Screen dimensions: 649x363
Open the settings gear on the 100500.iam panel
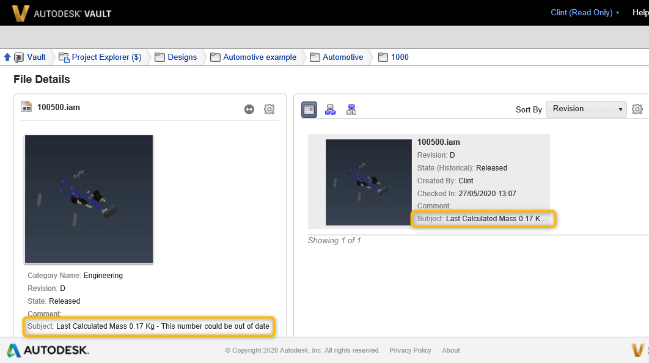point(269,109)
